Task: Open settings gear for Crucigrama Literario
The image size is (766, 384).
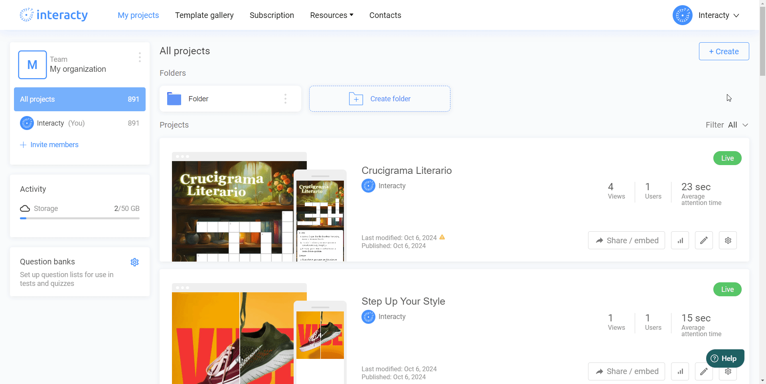Action: pos(728,240)
